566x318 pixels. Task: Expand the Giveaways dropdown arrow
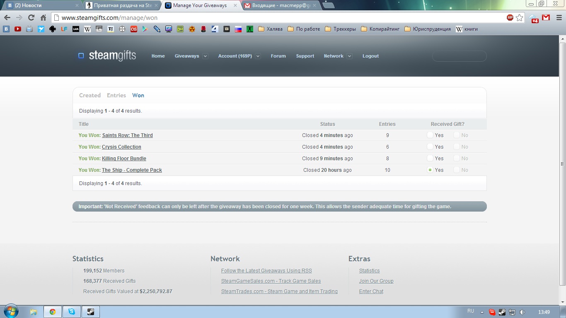205,56
